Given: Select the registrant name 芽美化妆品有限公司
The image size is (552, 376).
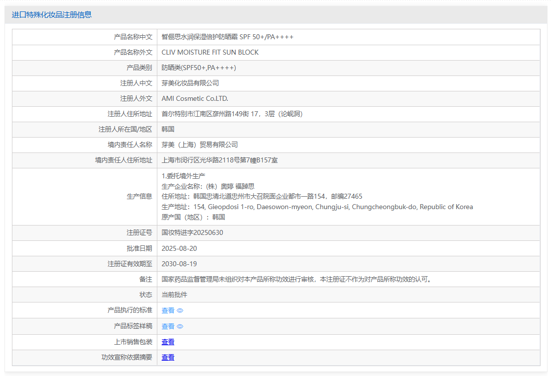Looking at the screenshot, I should point(190,83).
